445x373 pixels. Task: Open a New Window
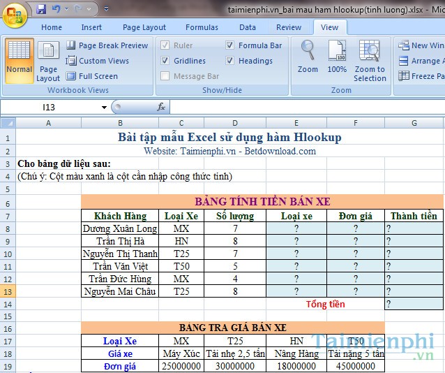coord(421,45)
